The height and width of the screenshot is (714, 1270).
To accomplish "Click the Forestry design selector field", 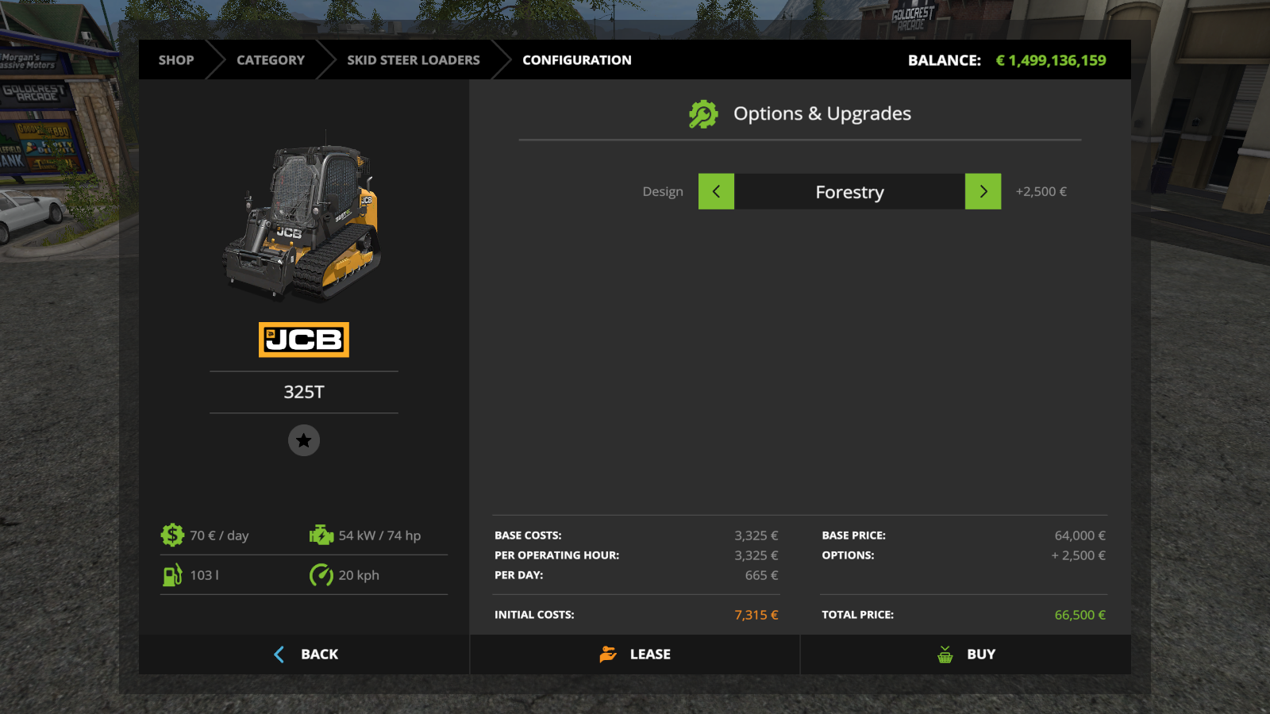I will tap(849, 192).
